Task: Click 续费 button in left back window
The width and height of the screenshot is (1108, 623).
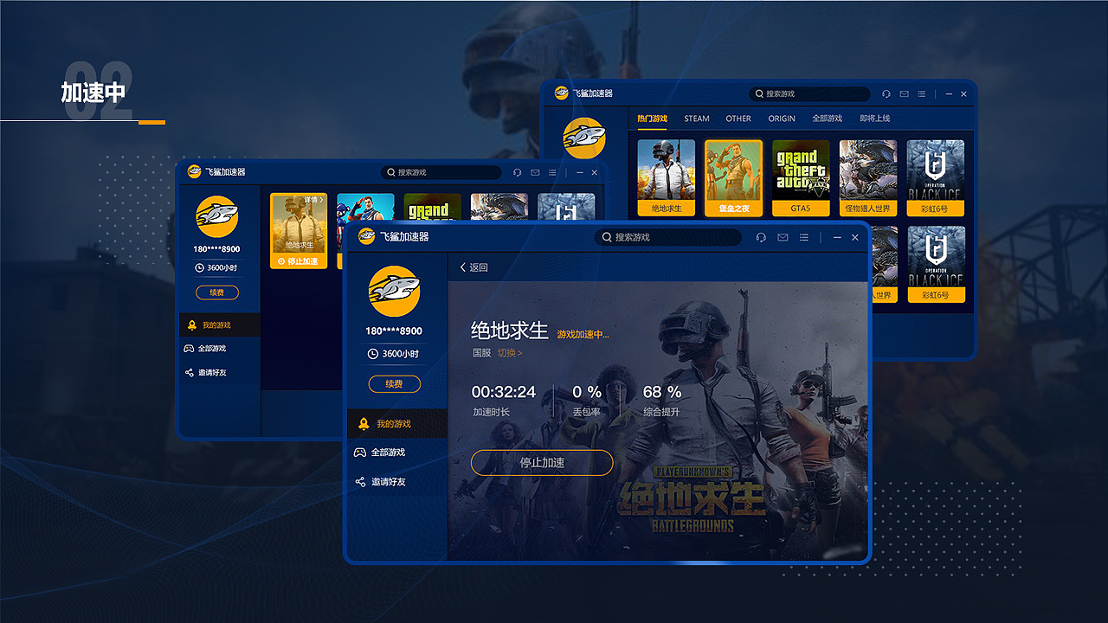Action: (x=216, y=292)
